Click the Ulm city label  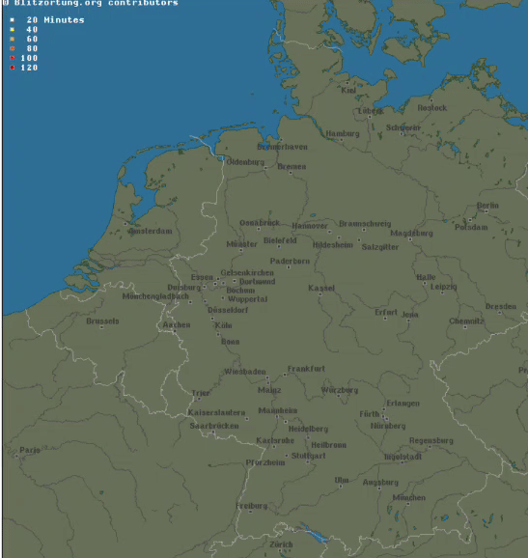[x=342, y=480]
